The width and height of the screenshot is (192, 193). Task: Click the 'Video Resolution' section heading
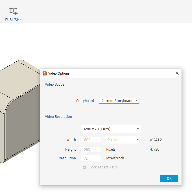coord(58,117)
